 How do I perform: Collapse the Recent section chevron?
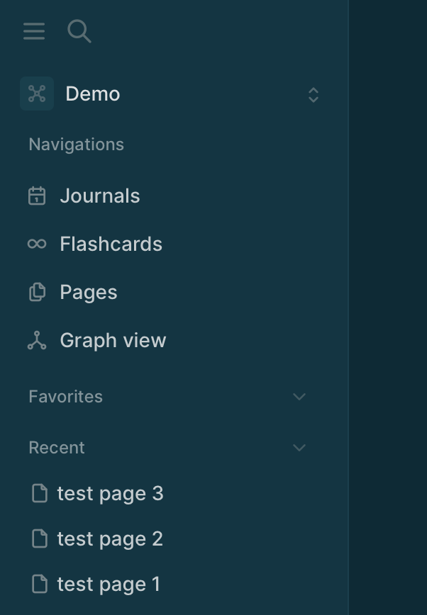coord(299,448)
